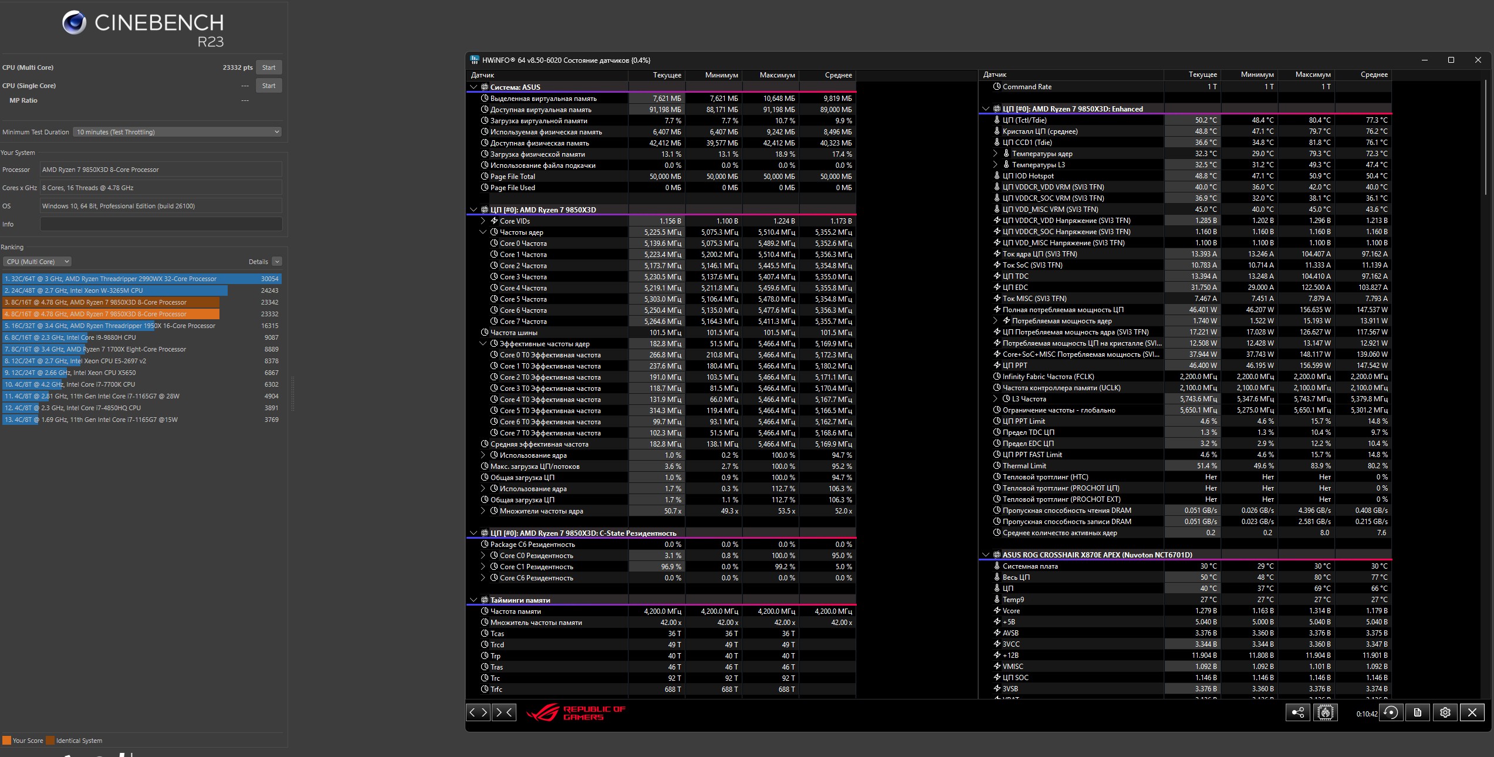Open the CPU (Multi Core) ranking dropdown
This screenshot has height=757, width=1494.
(x=38, y=262)
